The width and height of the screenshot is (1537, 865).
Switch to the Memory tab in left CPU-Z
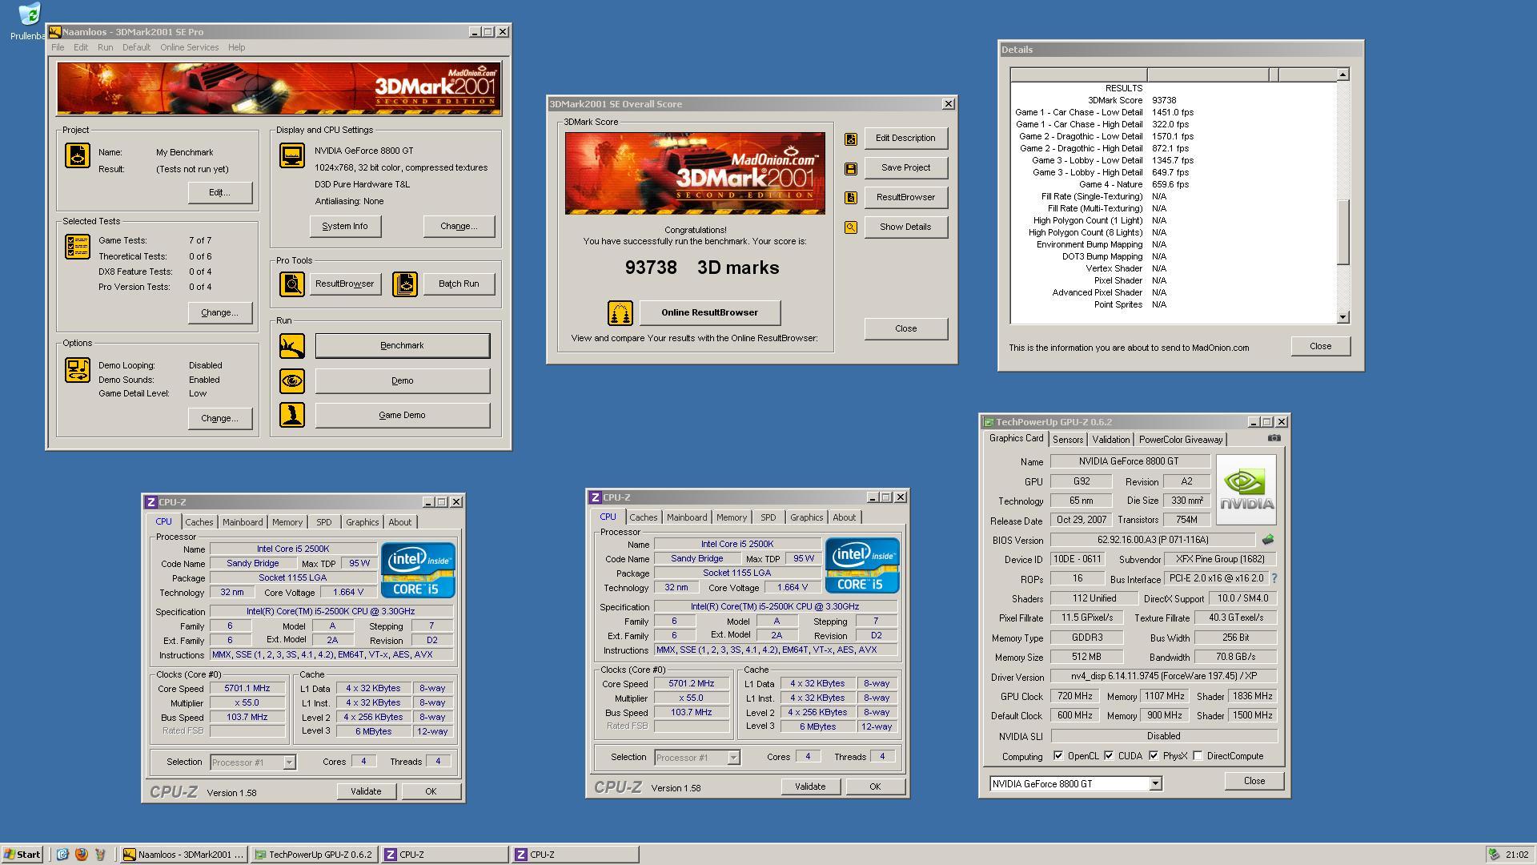tap(287, 522)
